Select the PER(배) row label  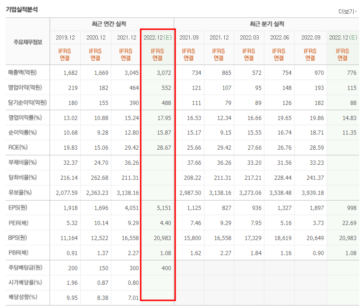pyautogui.click(x=18, y=223)
